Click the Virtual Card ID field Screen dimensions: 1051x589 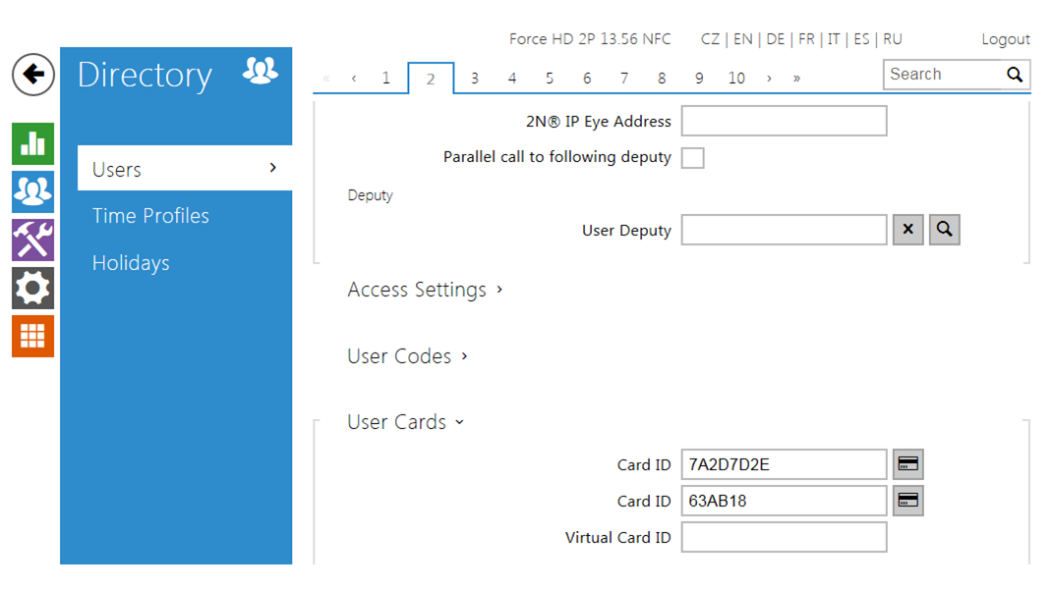tap(784, 537)
